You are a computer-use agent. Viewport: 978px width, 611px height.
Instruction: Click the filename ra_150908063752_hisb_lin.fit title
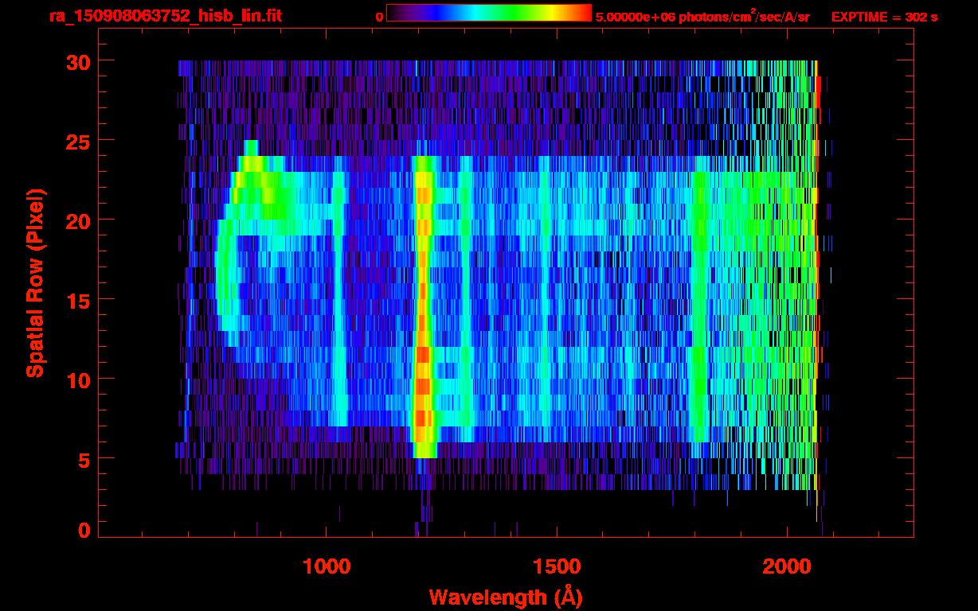click(x=165, y=15)
